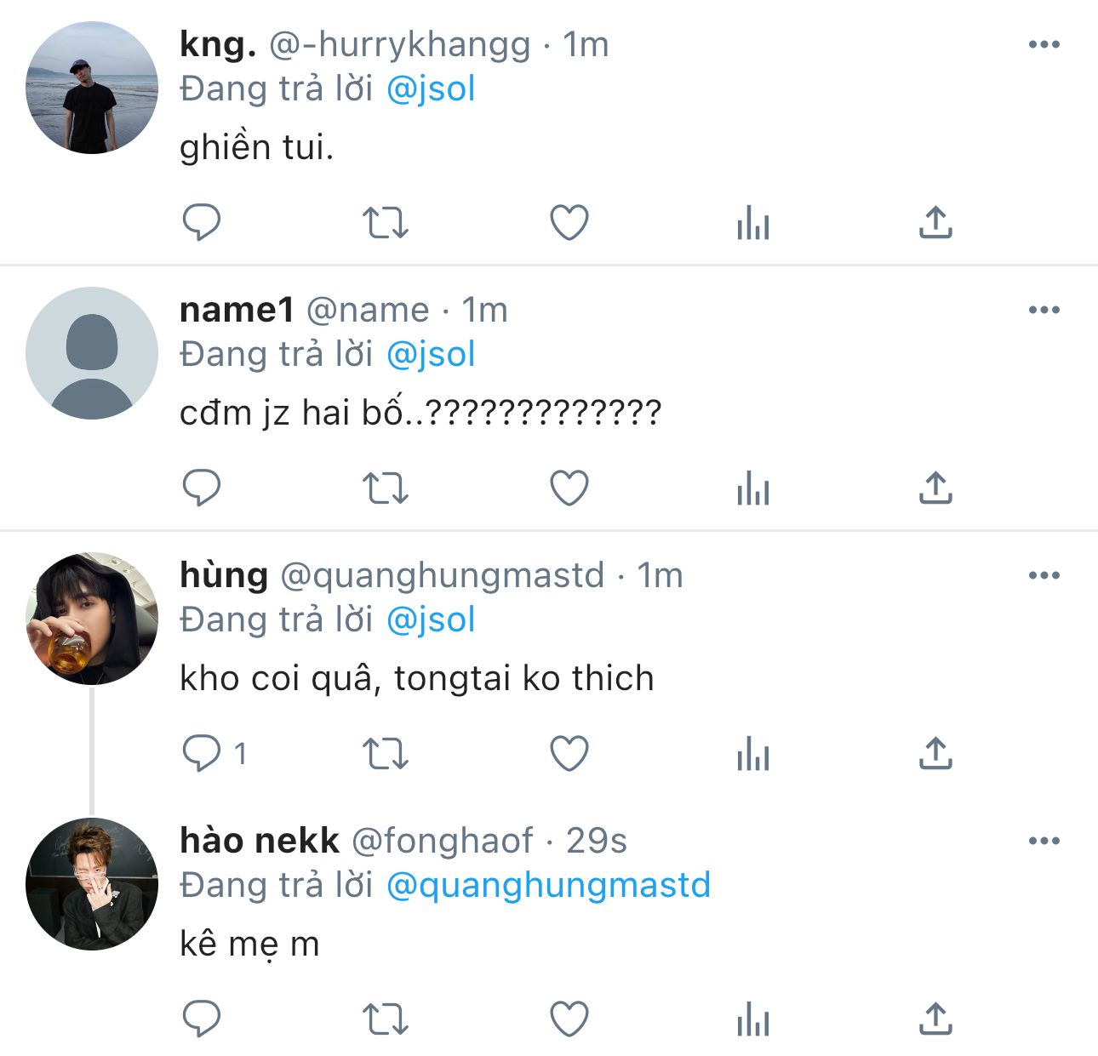Share hùng's tweet about tongtai
1098x1056 pixels.
coord(935,754)
